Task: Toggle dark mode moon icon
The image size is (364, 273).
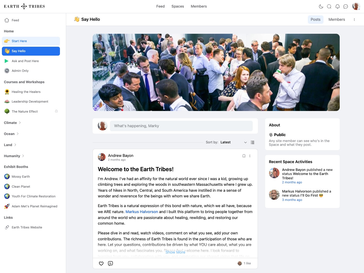Action: pyautogui.click(x=321, y=6)
